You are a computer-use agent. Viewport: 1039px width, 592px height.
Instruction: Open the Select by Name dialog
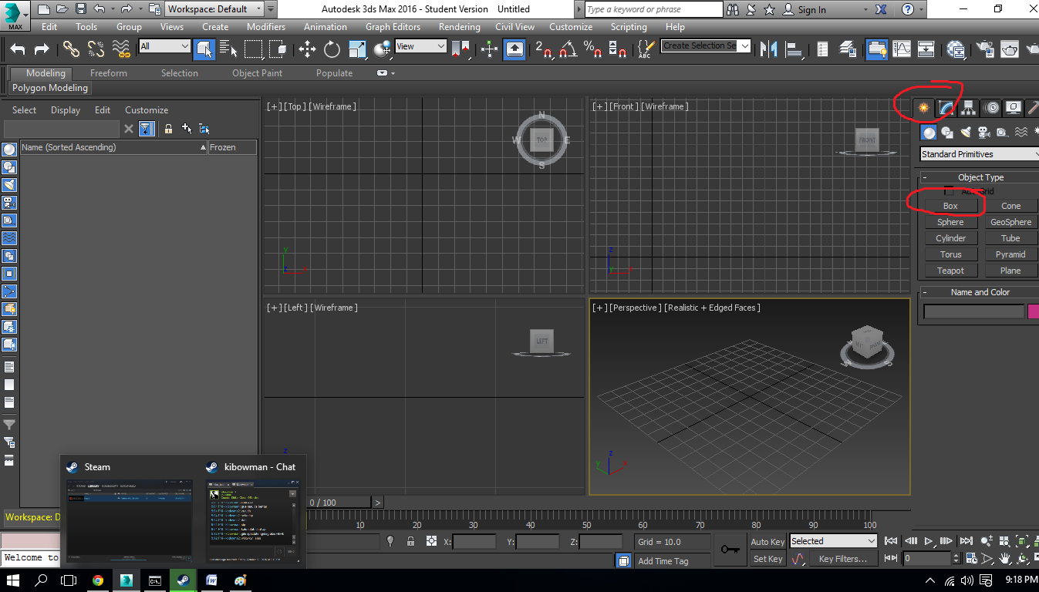228,49
